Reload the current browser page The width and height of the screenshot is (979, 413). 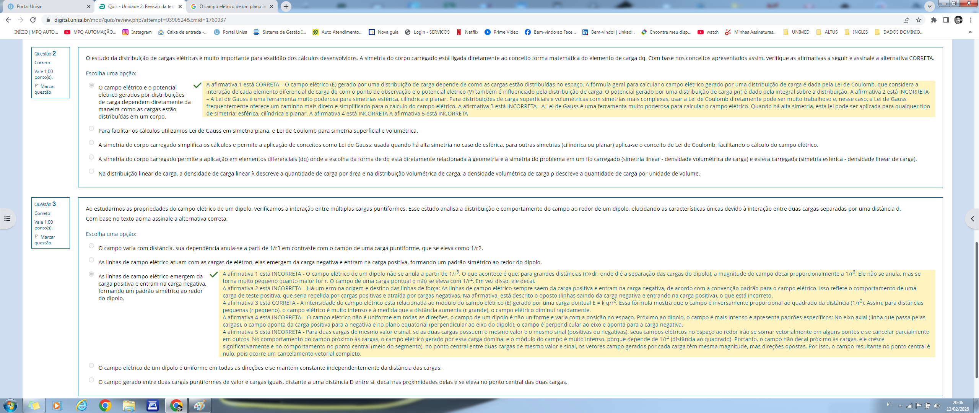pyautogui.click(x=33, y=20)
